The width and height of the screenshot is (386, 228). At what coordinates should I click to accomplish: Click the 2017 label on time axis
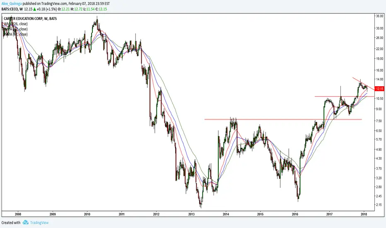(329, 214)
